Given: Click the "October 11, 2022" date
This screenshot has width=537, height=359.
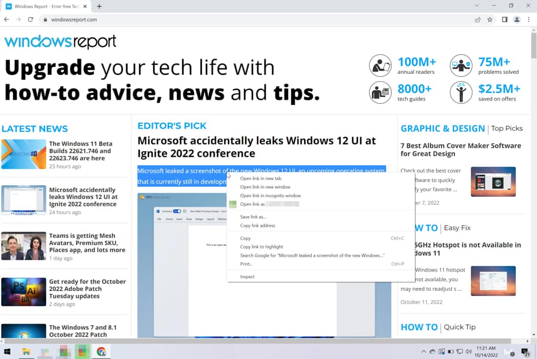Looking at the screenshot, I should [421, 302].
